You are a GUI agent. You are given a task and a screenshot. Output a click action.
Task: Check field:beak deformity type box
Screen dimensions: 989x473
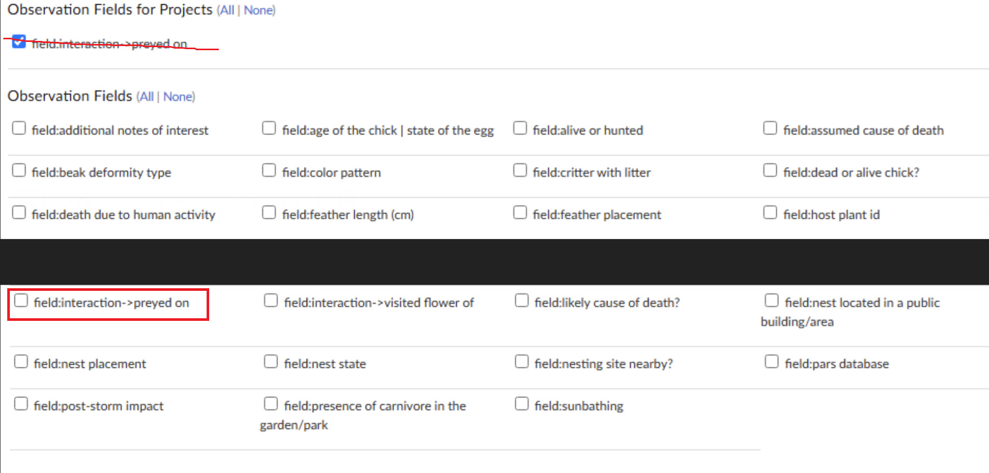[19, 170]
